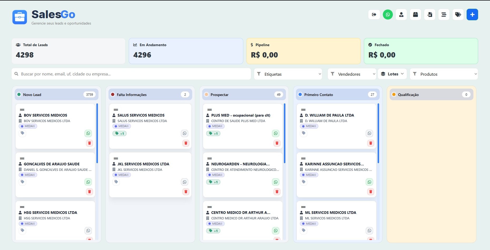Screen dimensions: 490x250
Task: Click the tag icon on D. WILLIAM DE PAULA card
Action: click(304, 133)
